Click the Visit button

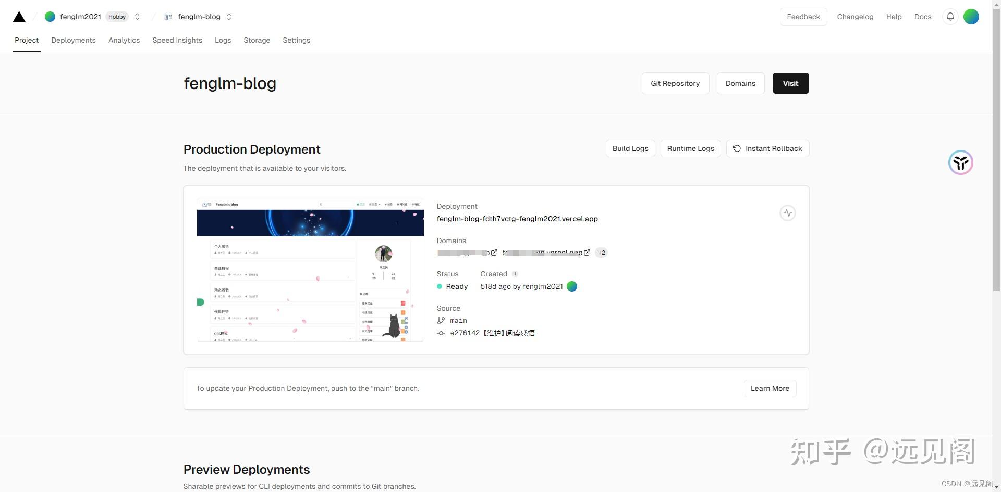790,83
